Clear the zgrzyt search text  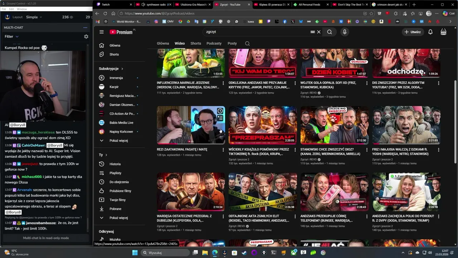(319, 32)
